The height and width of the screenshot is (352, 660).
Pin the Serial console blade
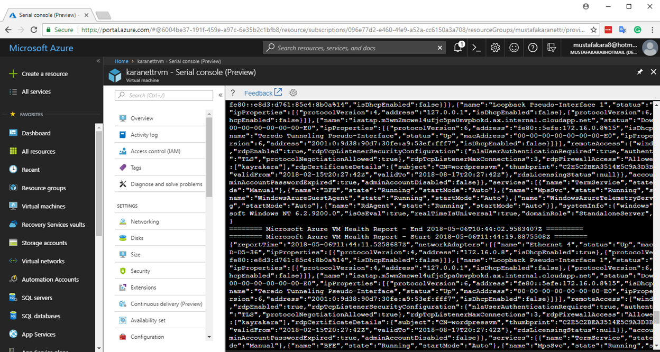coord(639,72)
